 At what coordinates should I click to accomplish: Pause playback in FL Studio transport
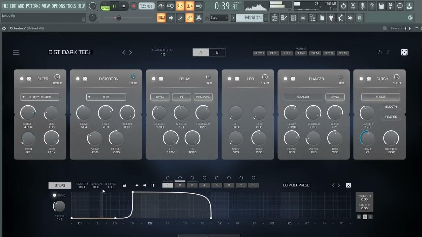(115, 6)
